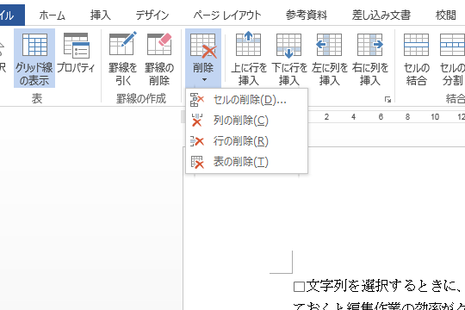Open the ファイル backstage tab
The width and height of the screenshot is (465, 310).
point(12,15)
